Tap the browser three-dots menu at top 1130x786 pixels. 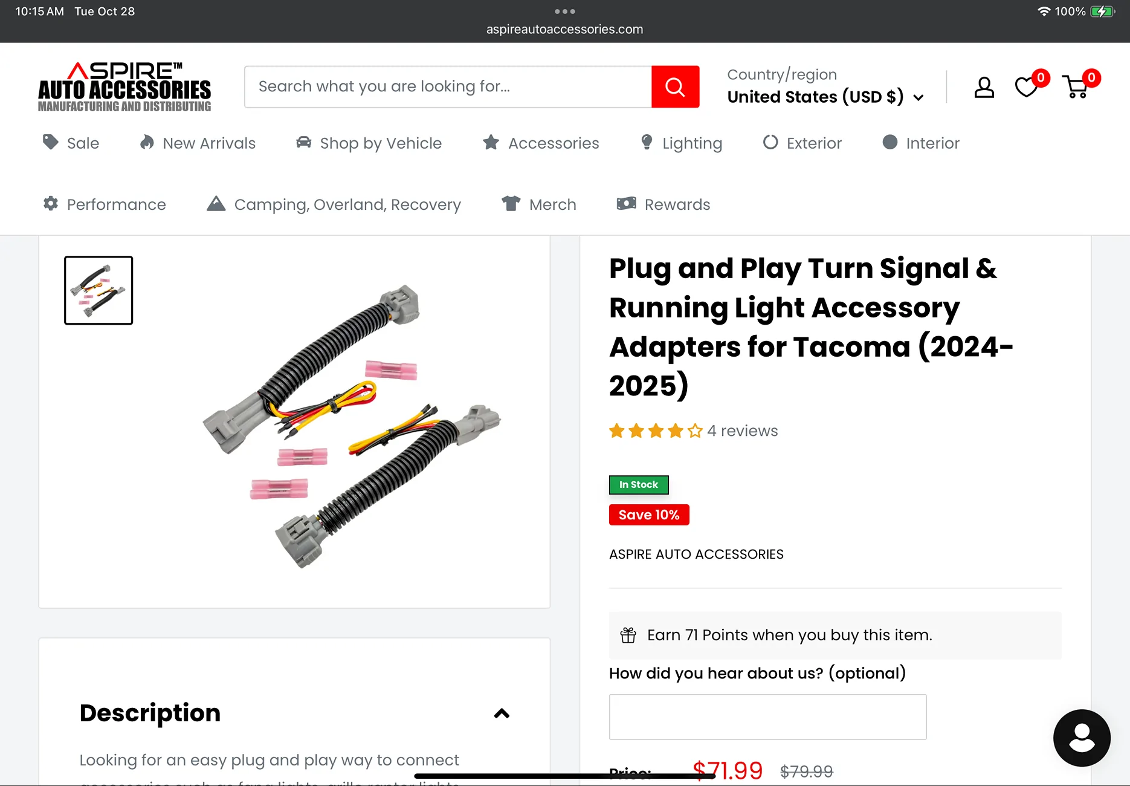(x=564, y=11)
